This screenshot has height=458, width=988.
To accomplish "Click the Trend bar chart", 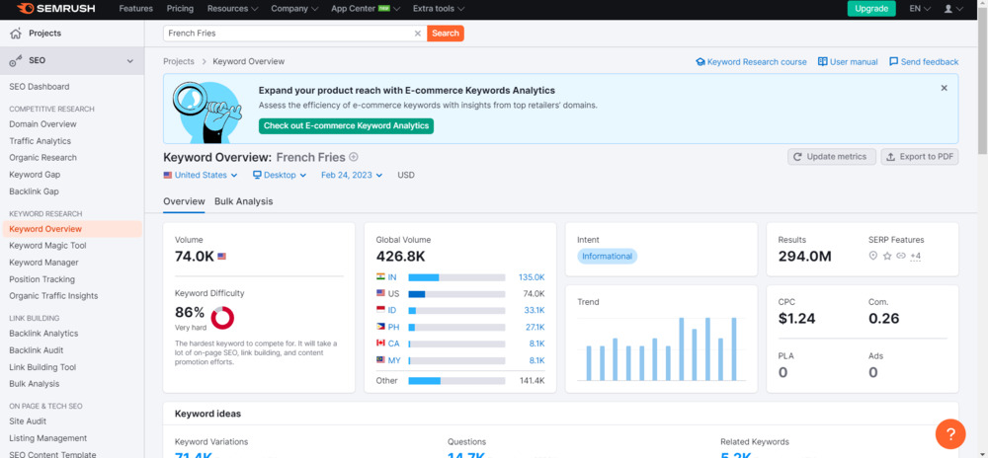I will (661, 348).
